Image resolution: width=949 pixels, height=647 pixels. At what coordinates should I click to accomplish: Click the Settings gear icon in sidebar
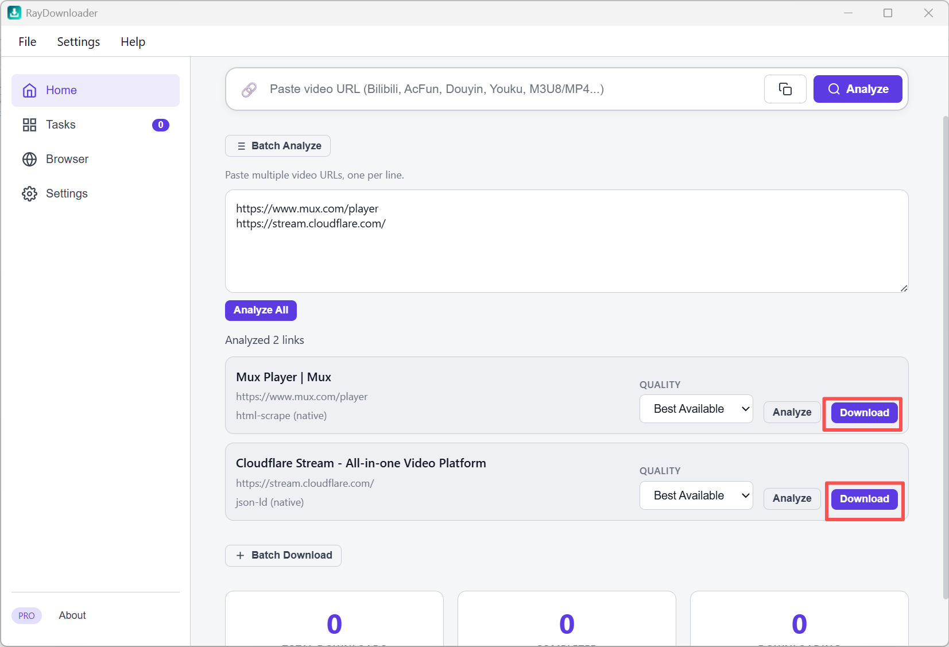[29, 193]
